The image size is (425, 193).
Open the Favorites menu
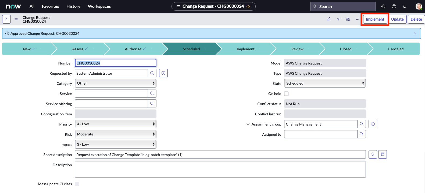51,6
